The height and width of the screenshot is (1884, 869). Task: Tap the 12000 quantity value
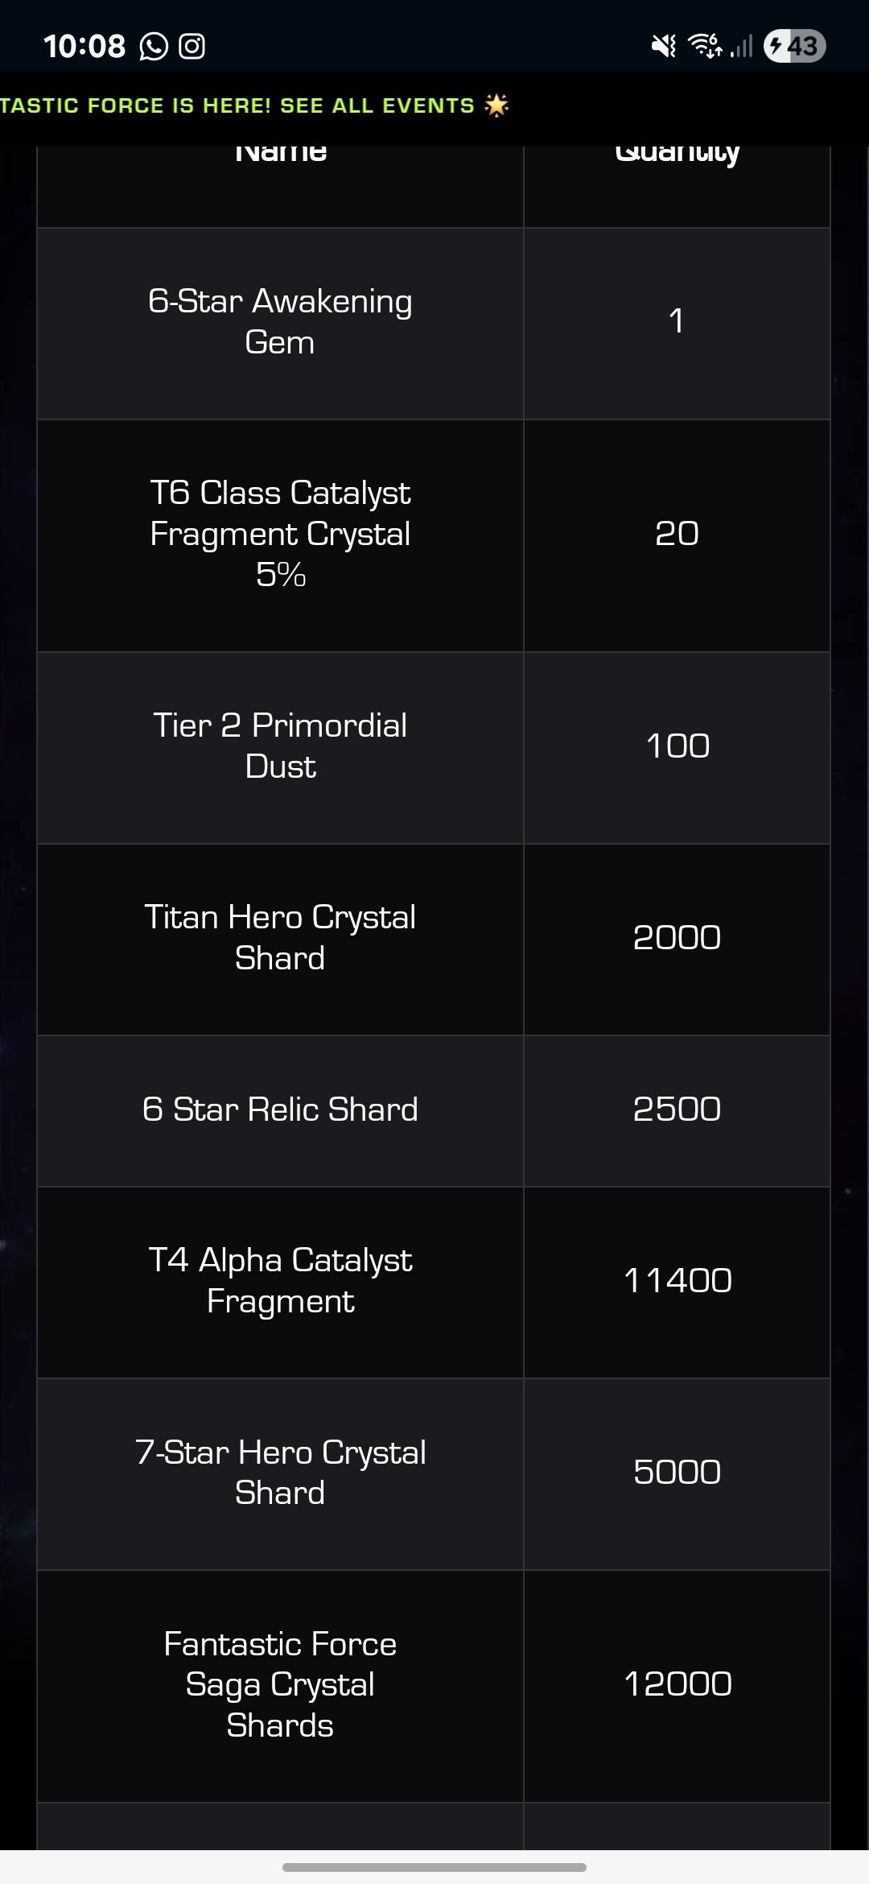pos(677,1684)
